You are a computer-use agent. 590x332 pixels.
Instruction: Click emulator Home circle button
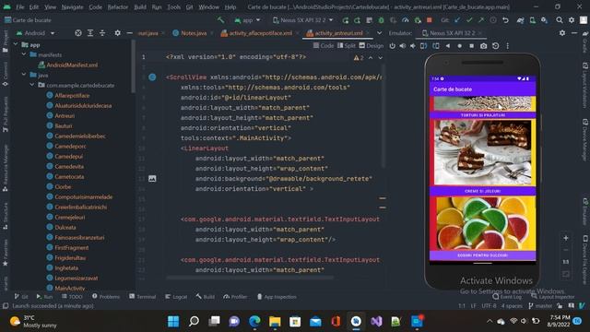459,46
